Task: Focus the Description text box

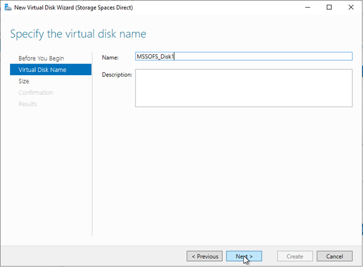Action: click(x=243, y=88)
